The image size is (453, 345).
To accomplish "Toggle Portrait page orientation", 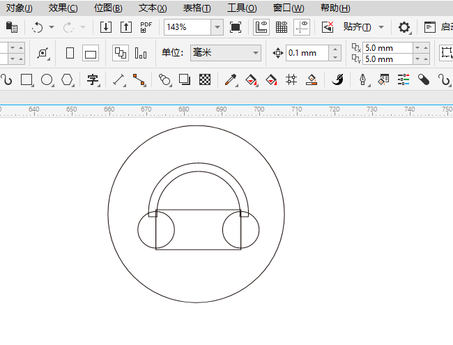I will click(x=70, y=53).
